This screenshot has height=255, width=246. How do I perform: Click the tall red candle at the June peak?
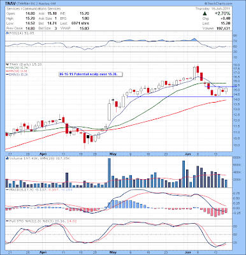point(198,69)
